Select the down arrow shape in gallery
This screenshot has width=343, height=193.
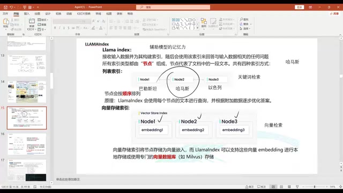point(194,24)
